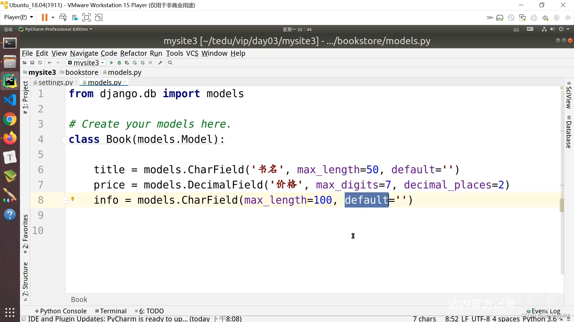Open settings with the wrench icon
The image size is (574, 322).
[160, 63]
